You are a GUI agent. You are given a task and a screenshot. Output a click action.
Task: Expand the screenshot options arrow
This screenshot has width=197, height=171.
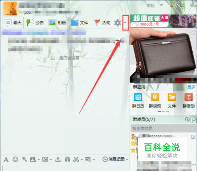click(82, 160)
